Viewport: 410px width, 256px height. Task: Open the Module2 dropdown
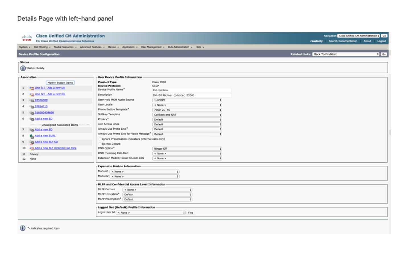point(144,176)
